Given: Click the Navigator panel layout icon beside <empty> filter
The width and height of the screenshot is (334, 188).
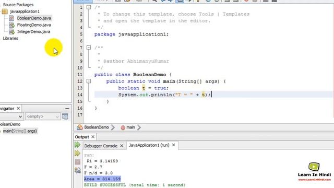Looking at the screenshot, I should [x=65, y=116].
